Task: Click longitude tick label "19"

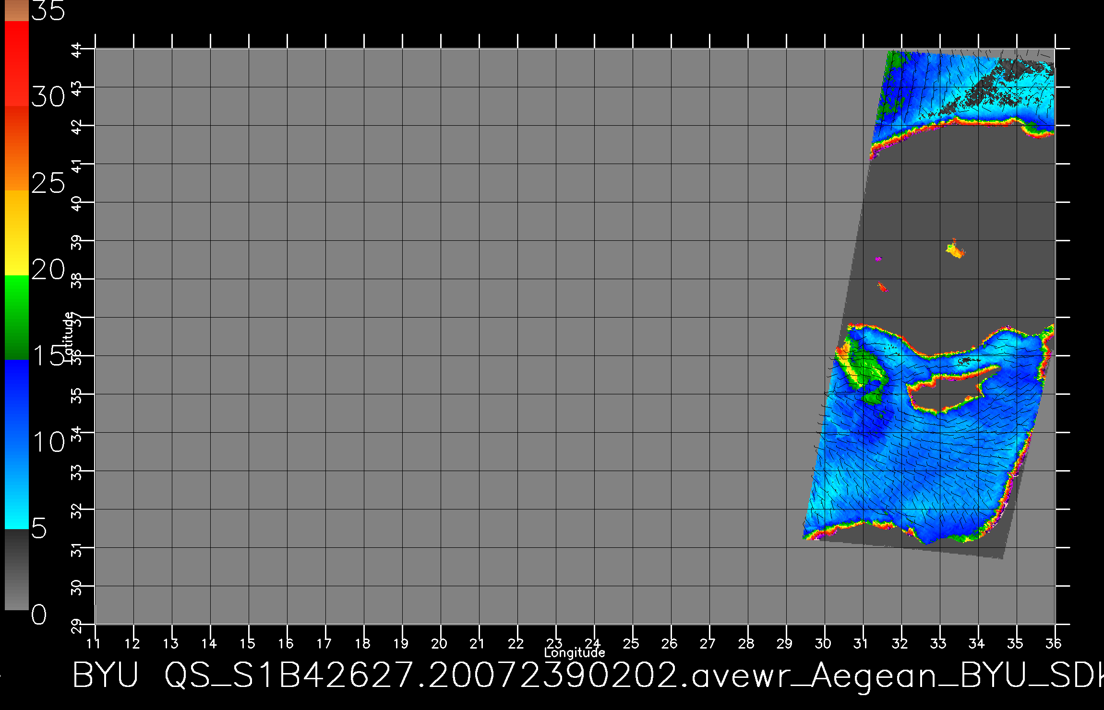Action: pyautogui.click(x=401, y=643)
